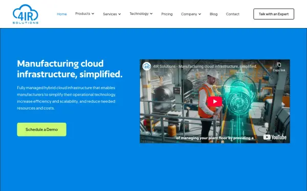Open YouTube via the YouTube logo on video

click(275, 137)
